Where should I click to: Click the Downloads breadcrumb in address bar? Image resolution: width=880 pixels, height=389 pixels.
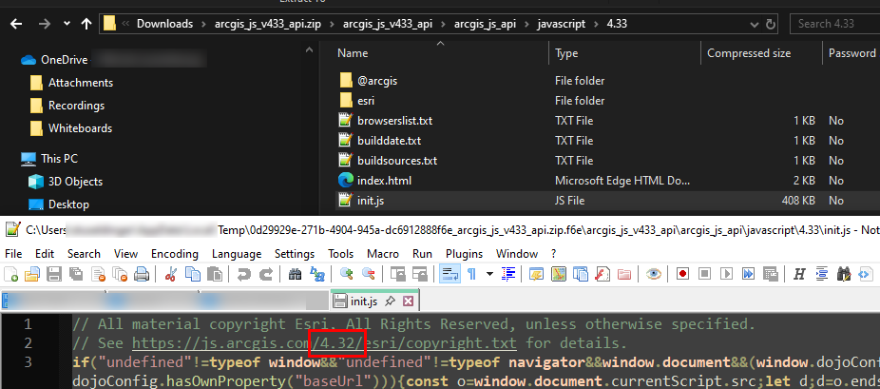(x=164, y=24)
